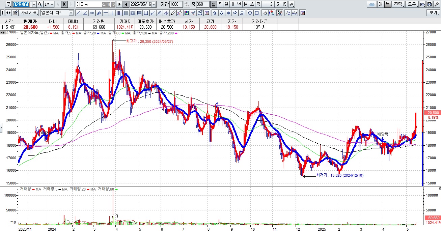441x231 pixels.
Task: Click the open folder icon
Action: pyautogui.click(x=422, y=4)
